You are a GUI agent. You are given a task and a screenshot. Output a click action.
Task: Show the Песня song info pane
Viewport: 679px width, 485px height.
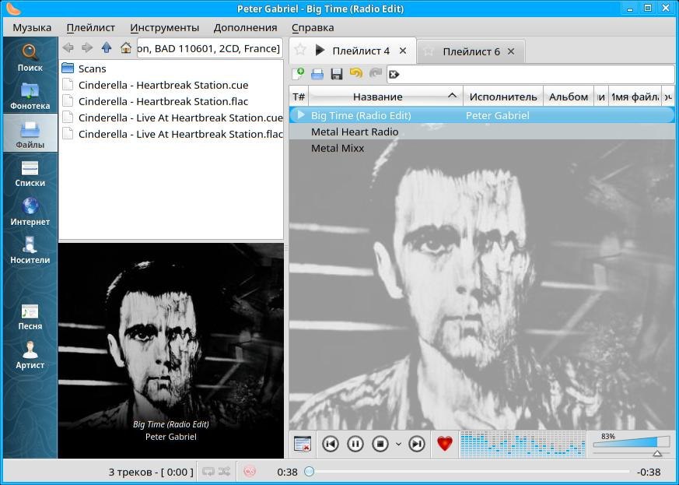point(30,316)
